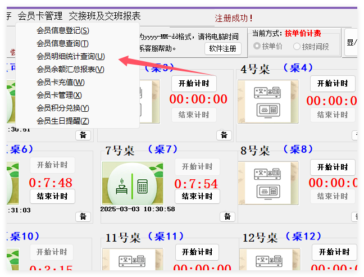The width and height of the screenshot is (364, 277).
Task: Select 会员信息查询(T) menu entry
Action: (x=62, y=43)
